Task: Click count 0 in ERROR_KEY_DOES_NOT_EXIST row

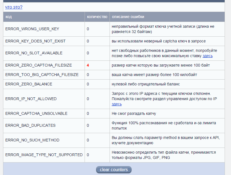Action: coord(88,41)
